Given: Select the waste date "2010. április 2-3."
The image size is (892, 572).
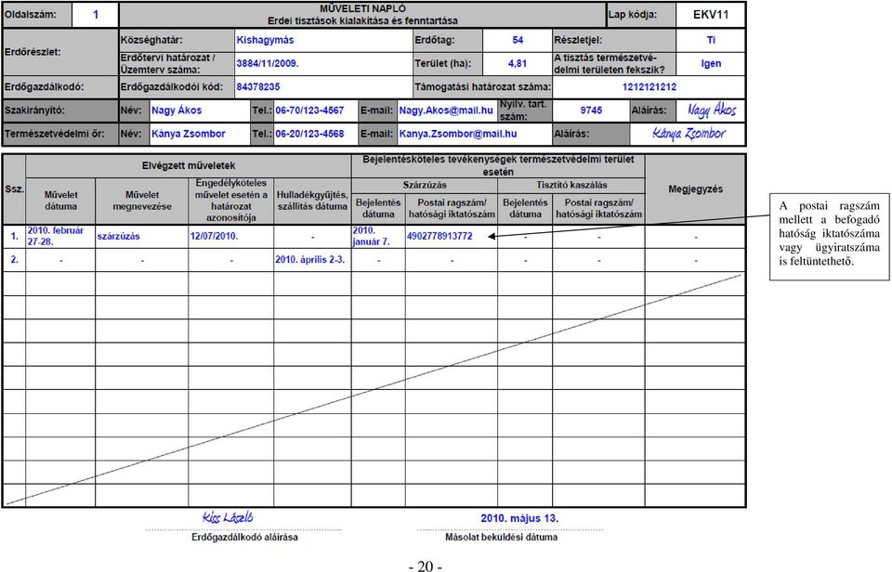Looking at the screenshot, I should pyautogui.click(x=310, y=260).
